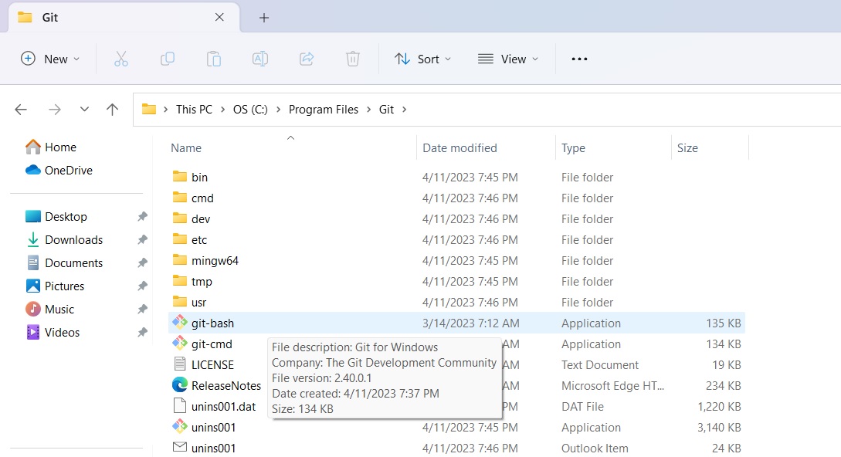Click the Delete icon in the toolbar
The image size is (841, 457).
[x=353, y=59]
